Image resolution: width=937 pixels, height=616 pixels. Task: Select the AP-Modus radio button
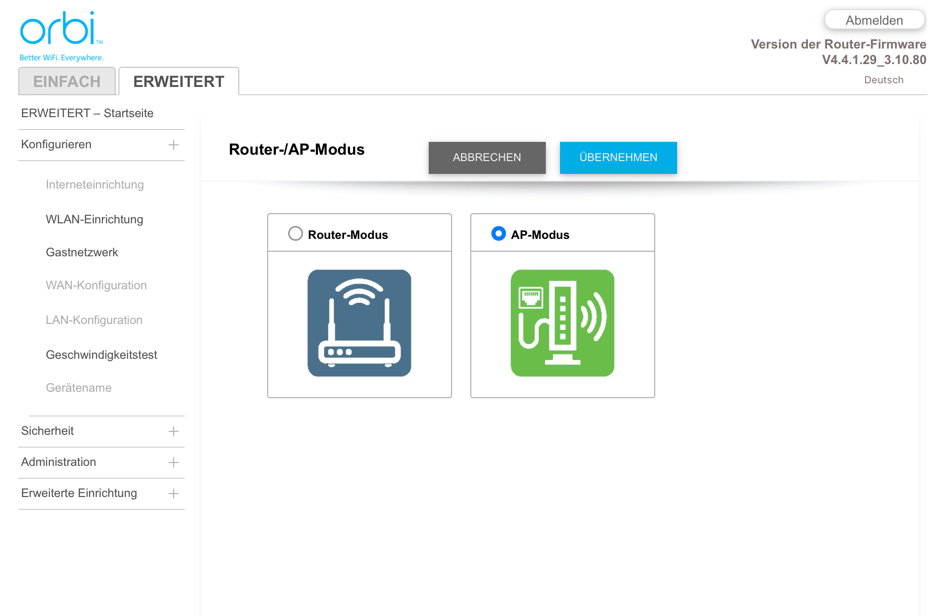tap(498, 234)
